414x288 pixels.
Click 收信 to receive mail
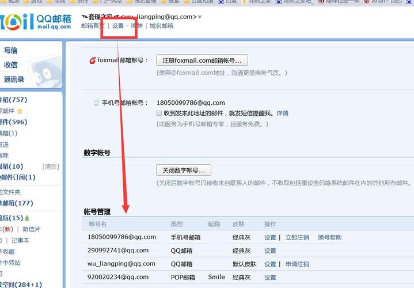pyautogui.click(x=11, y=65)
